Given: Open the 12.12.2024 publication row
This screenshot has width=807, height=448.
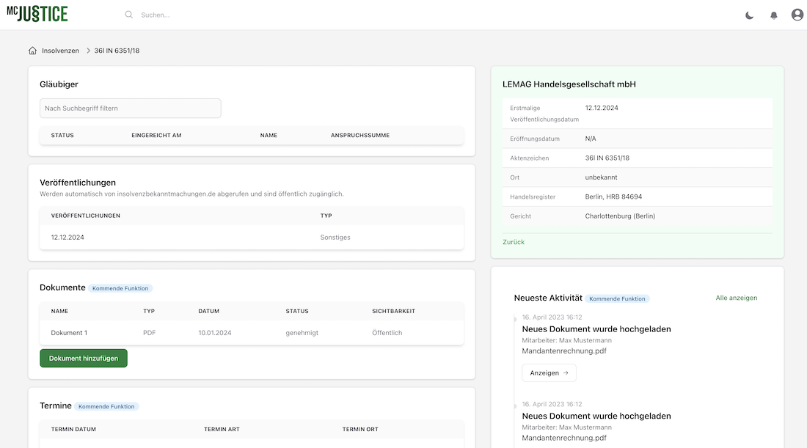Looking at the screenshot, I should 67,238.
